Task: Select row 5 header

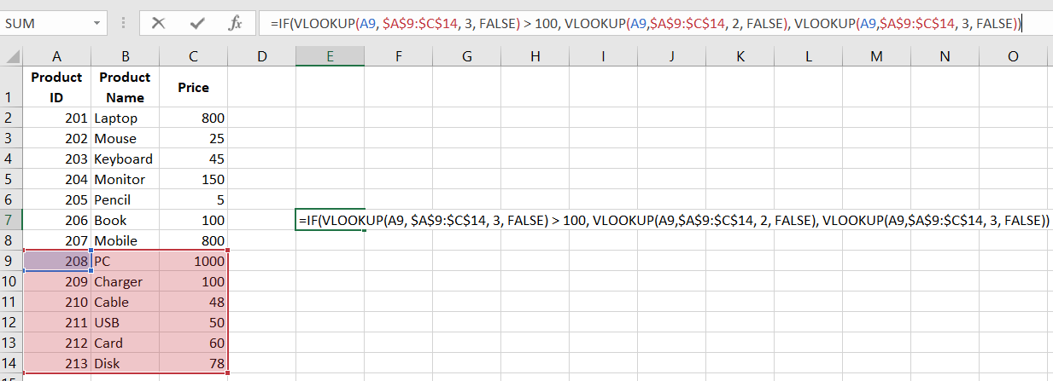Action: pyautogui.click(x=11, y=179)
